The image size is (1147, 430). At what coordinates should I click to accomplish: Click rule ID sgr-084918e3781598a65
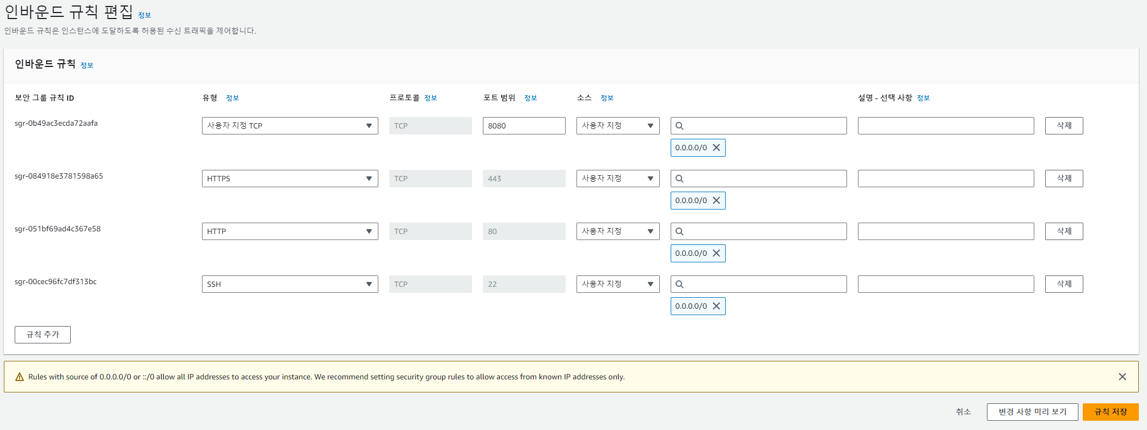pyautogui.click(x=59, y=176)
